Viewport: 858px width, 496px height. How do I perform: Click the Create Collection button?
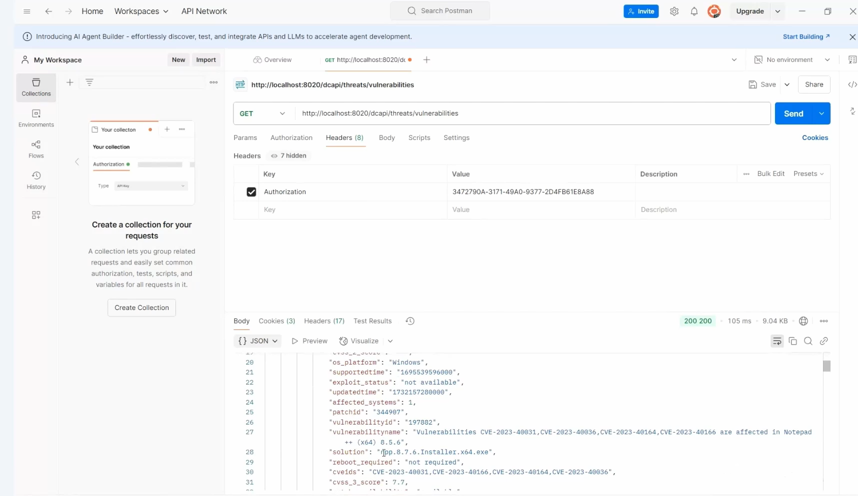pos(141,307)
